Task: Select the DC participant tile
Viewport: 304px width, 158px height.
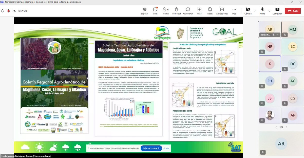Action: (x=293, y=64)
